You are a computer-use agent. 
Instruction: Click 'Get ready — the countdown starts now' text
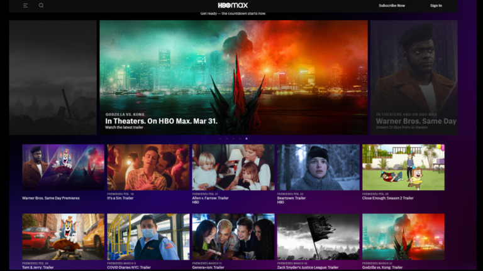tap(233, 14)
